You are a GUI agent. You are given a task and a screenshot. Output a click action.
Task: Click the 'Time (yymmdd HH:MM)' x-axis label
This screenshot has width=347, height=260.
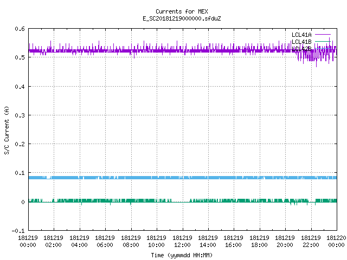182,255
